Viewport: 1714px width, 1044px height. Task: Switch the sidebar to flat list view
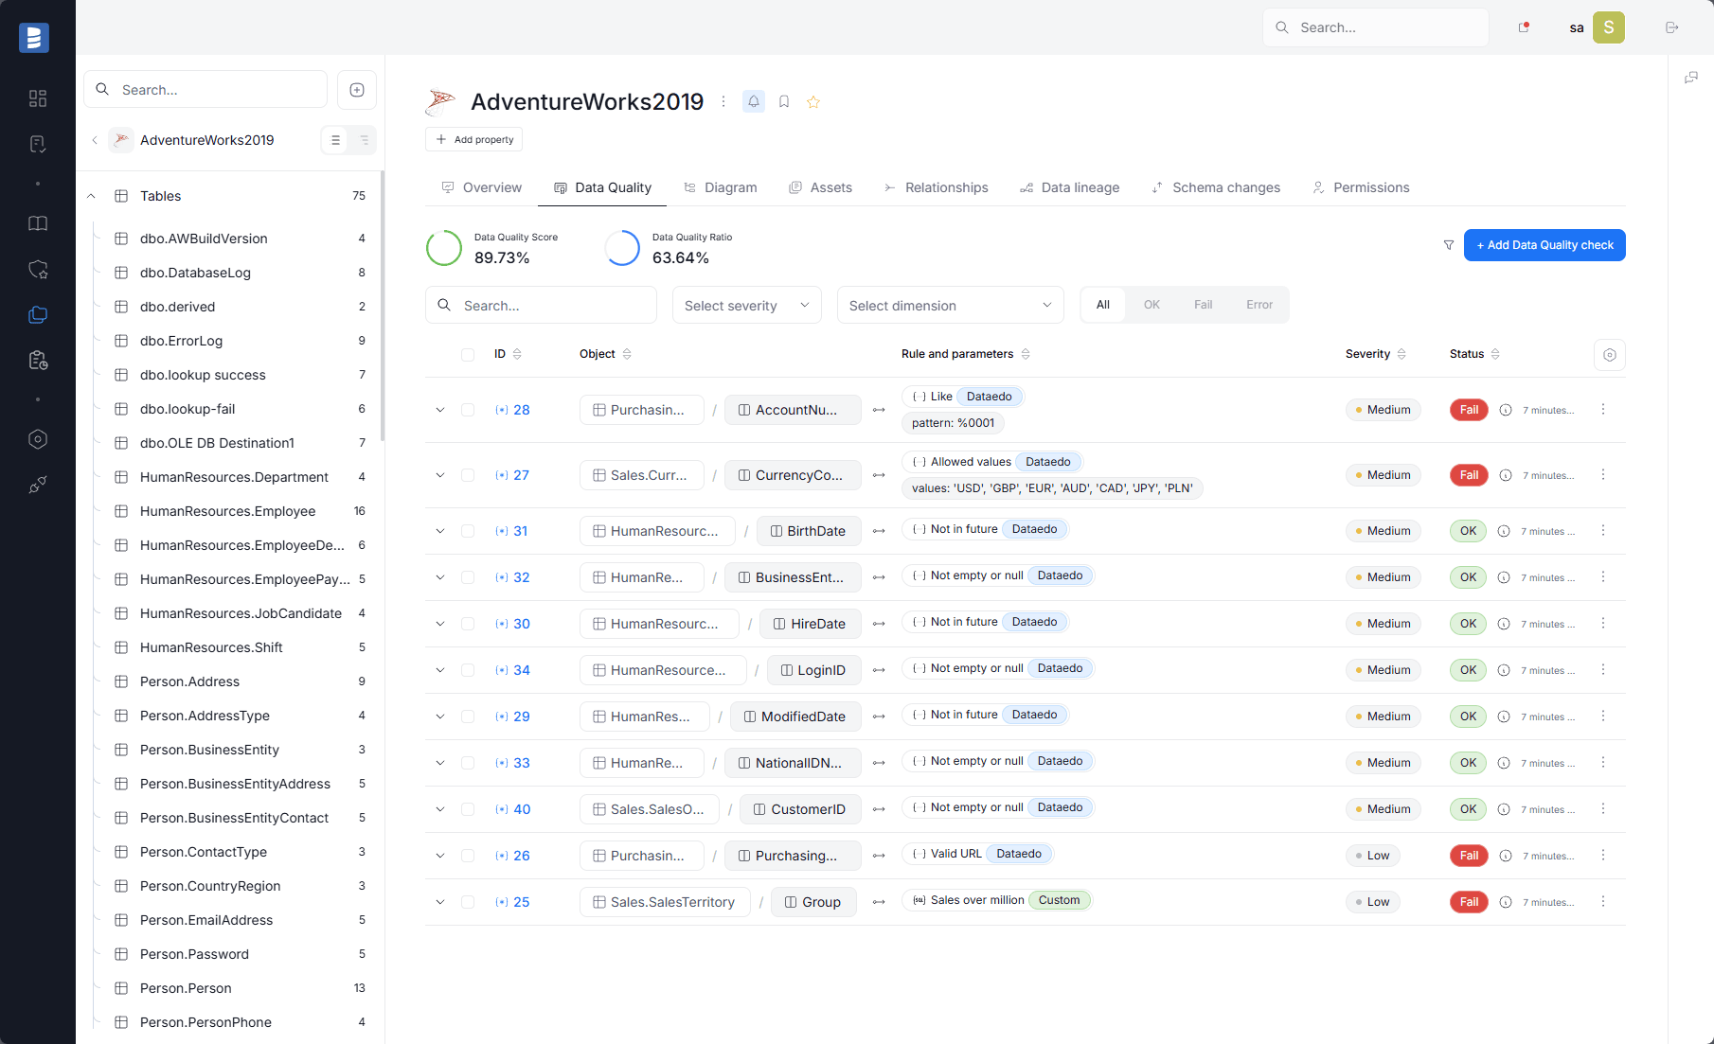(335, 140)
